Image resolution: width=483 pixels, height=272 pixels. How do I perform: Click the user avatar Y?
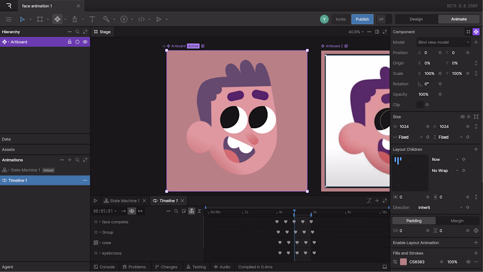[324, 19]
